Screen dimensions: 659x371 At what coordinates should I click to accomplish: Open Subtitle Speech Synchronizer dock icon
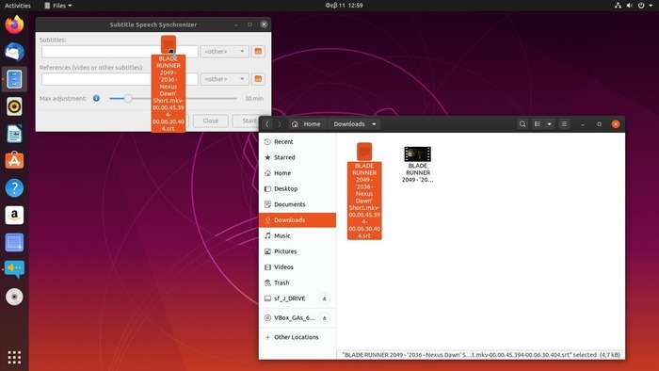[14, 269]
